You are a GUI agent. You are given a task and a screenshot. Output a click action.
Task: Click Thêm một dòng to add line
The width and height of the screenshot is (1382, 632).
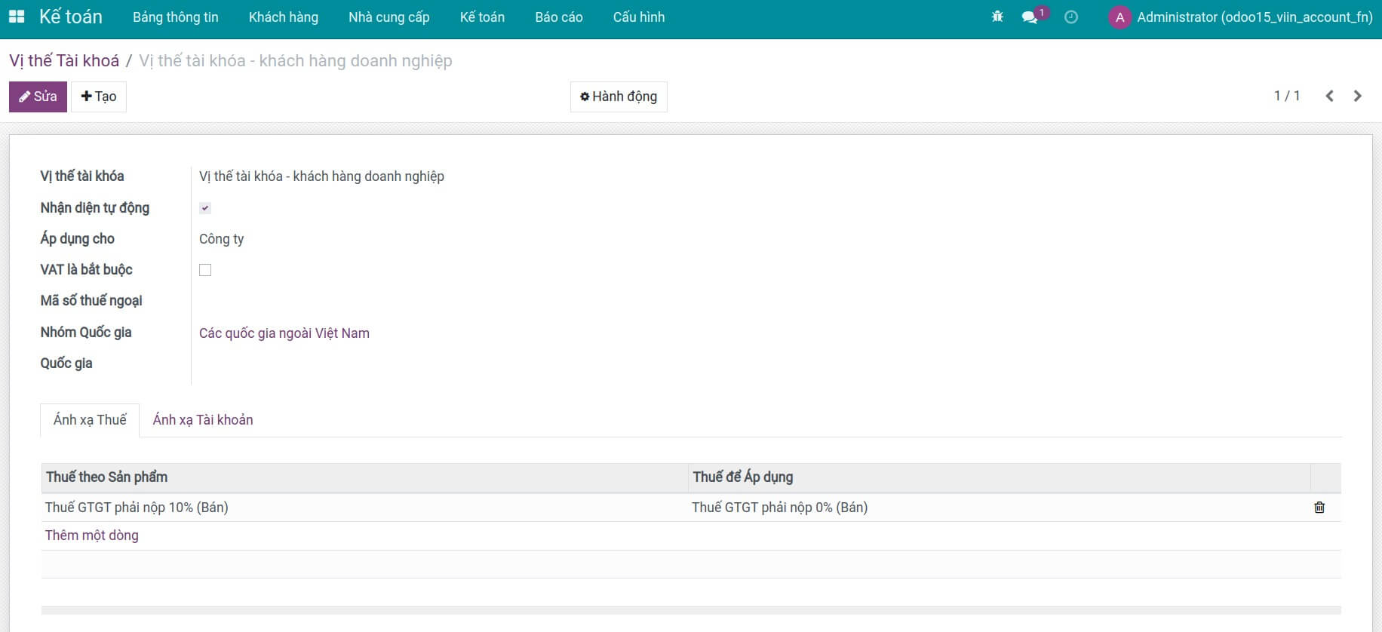[x=91, y=535]
